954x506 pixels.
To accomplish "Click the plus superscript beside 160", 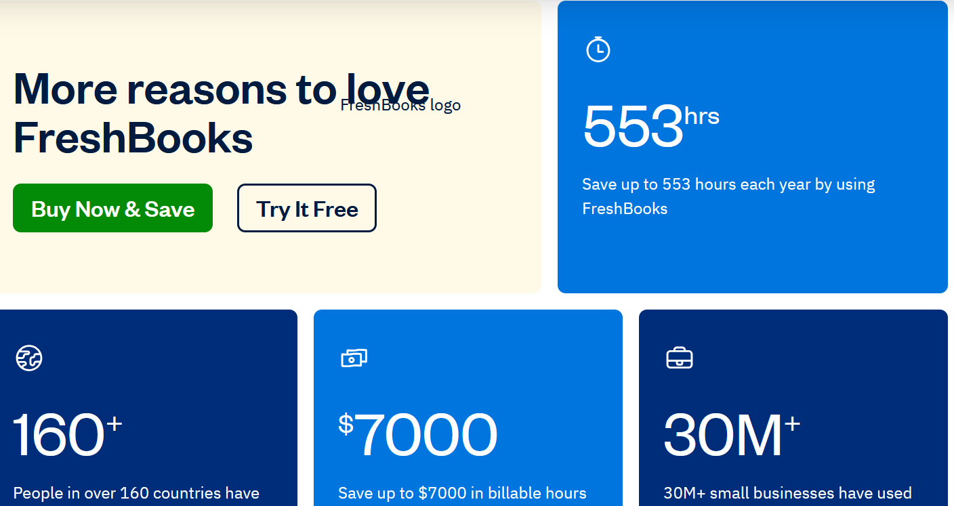I will [114, 424].
